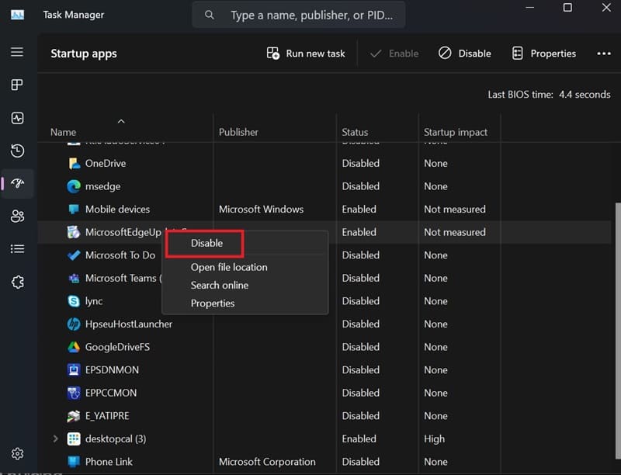Select the E_YATIPRE row name
Image resolution: width=621 pixels, height=475 pixels.
coord(107,416)
